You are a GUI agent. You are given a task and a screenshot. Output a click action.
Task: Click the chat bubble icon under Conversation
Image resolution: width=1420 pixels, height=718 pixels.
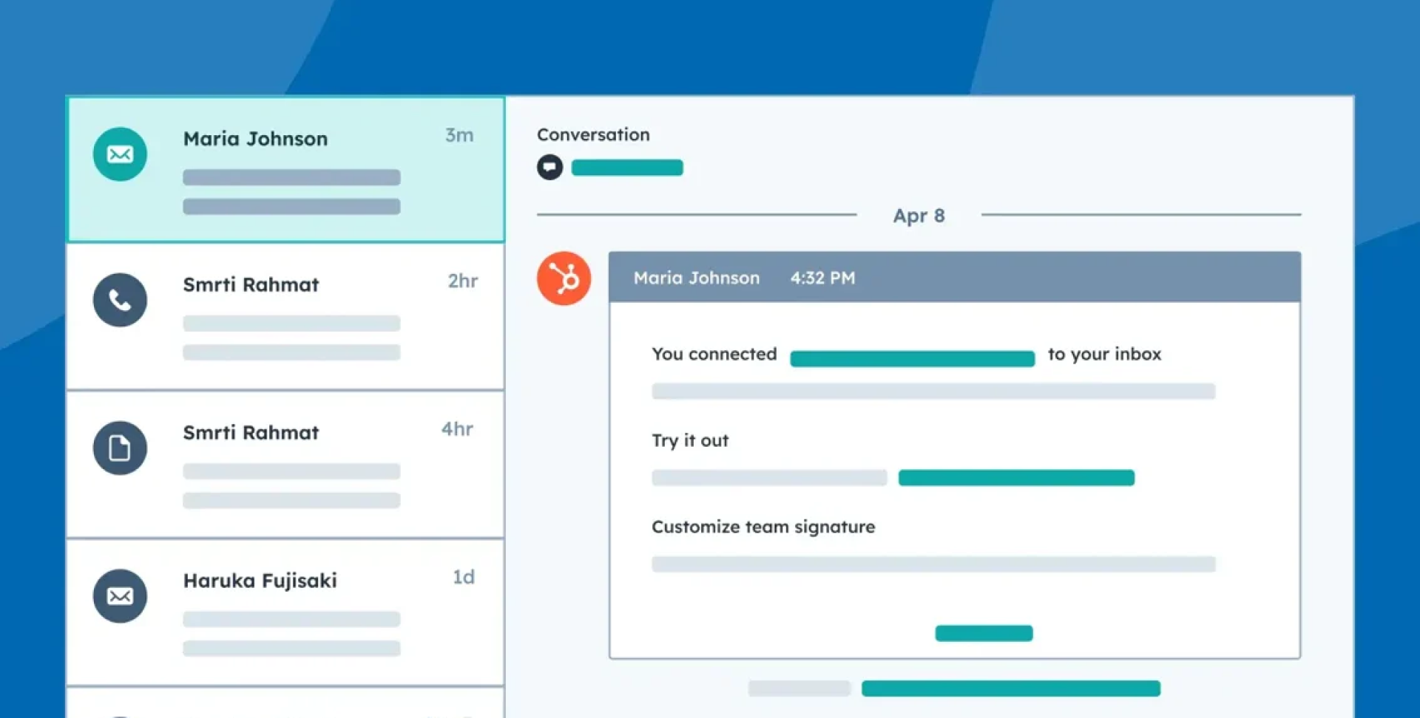(550, 168)
